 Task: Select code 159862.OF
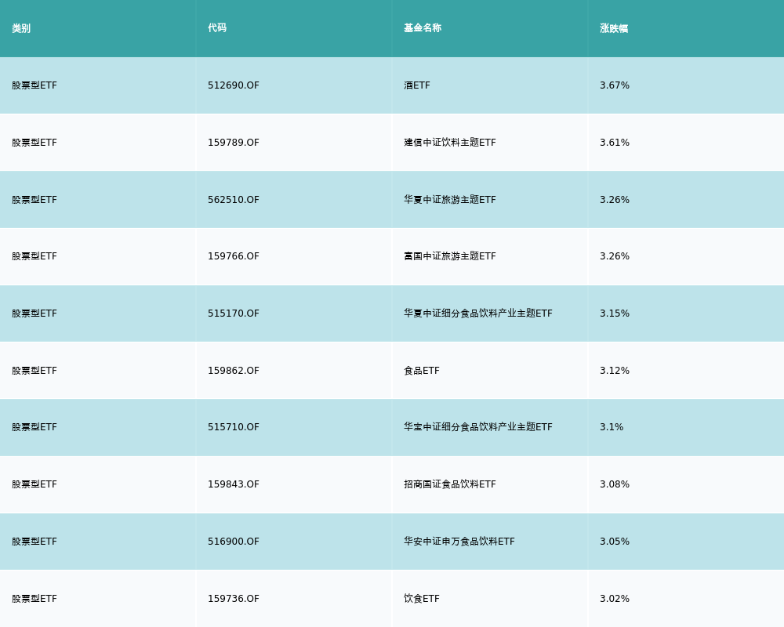pos(234,371)
